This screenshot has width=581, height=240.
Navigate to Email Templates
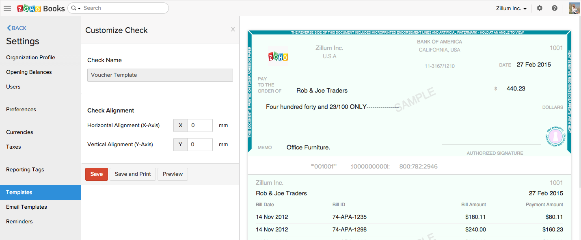click(x=26, y=207)
